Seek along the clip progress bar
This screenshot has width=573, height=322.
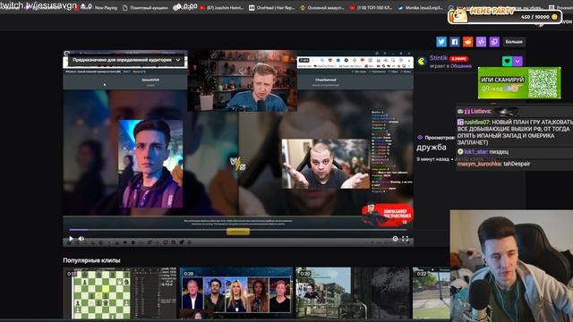click(x=238, y=230)
